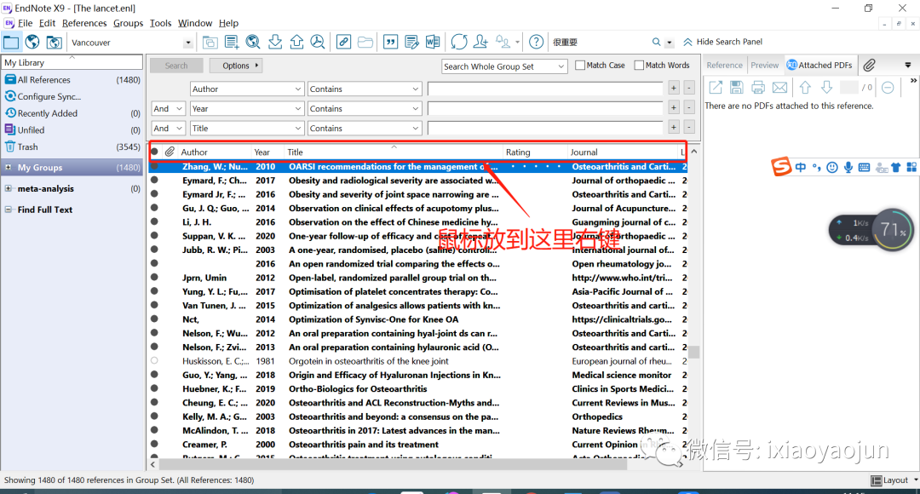
Task: Click the Previous Page up arrow
Action: click(x=805, y=88)
